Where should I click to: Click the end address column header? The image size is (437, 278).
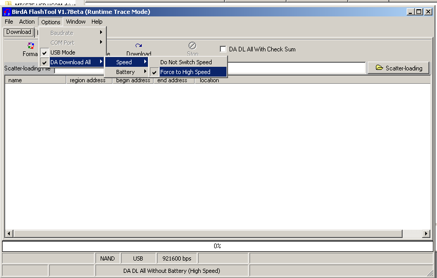coord(174,80)
